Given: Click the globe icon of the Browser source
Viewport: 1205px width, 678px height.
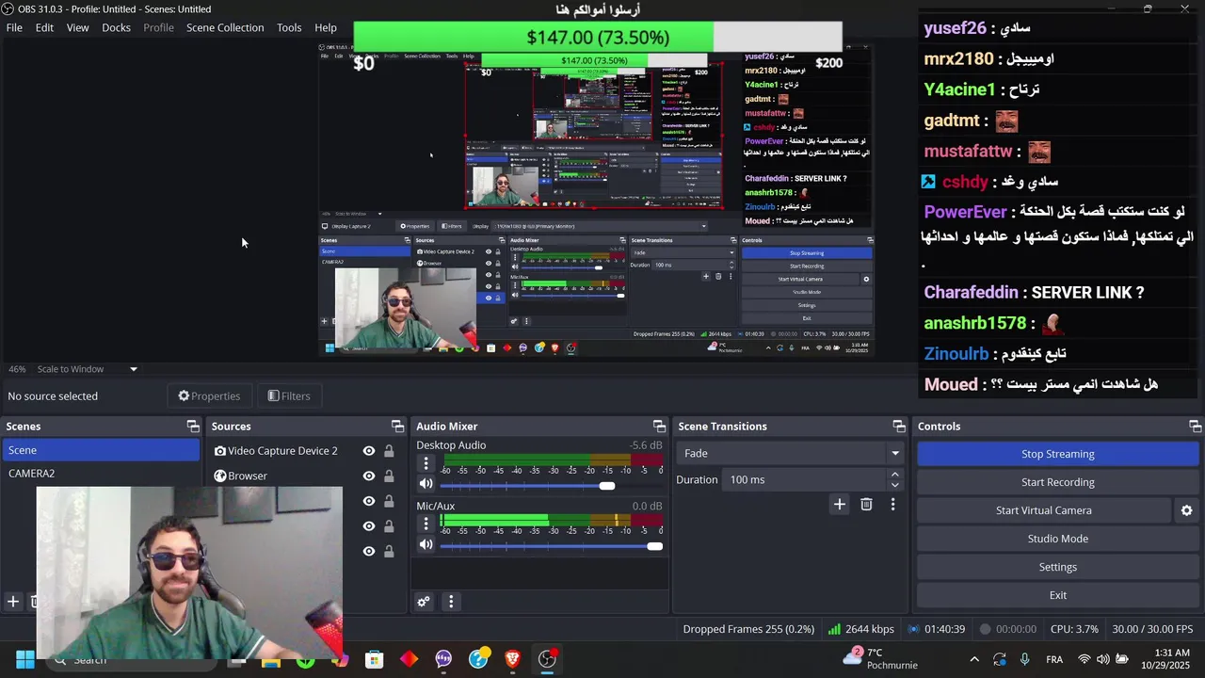Looking at the screenshot, I should (x=220, y=476).
